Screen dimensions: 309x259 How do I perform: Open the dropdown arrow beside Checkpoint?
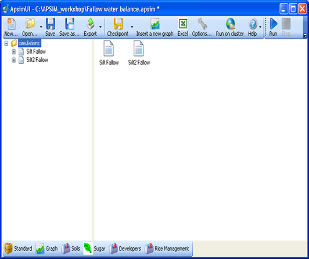[132, 27]
